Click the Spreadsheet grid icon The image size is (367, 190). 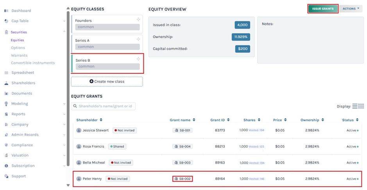click(x=6, y=73)
